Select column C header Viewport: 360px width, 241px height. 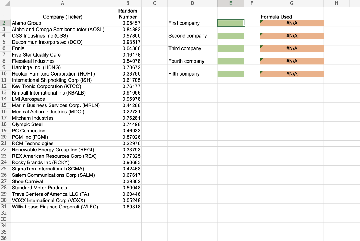tap(155, 3)
